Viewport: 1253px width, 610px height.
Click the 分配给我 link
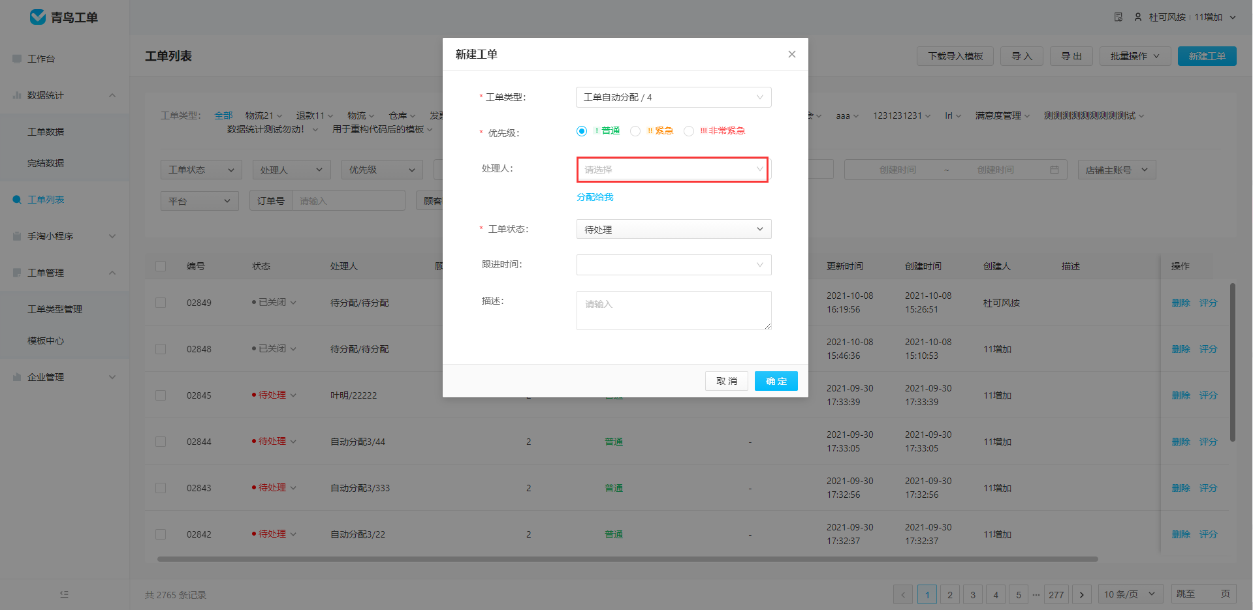[x=595, y=197]
